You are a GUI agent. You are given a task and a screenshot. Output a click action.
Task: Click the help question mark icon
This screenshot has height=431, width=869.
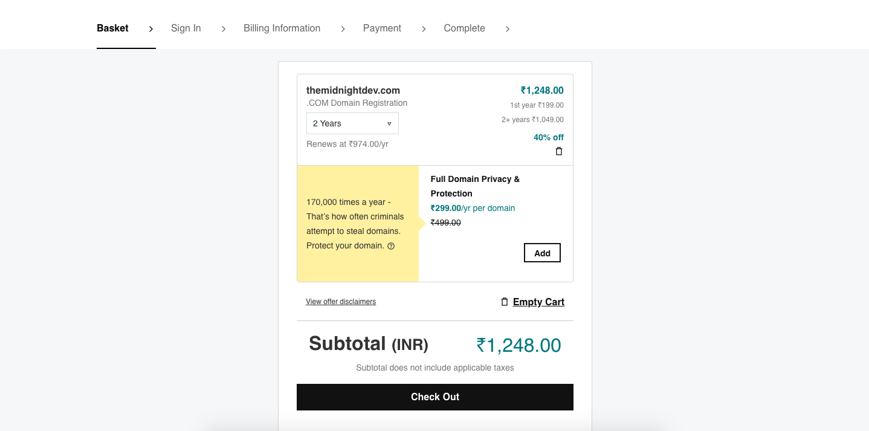(391, 246)
